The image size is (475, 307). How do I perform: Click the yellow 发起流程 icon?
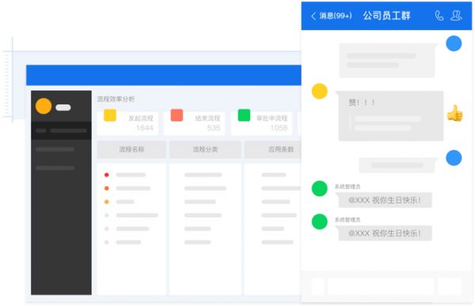click(110, 115)
